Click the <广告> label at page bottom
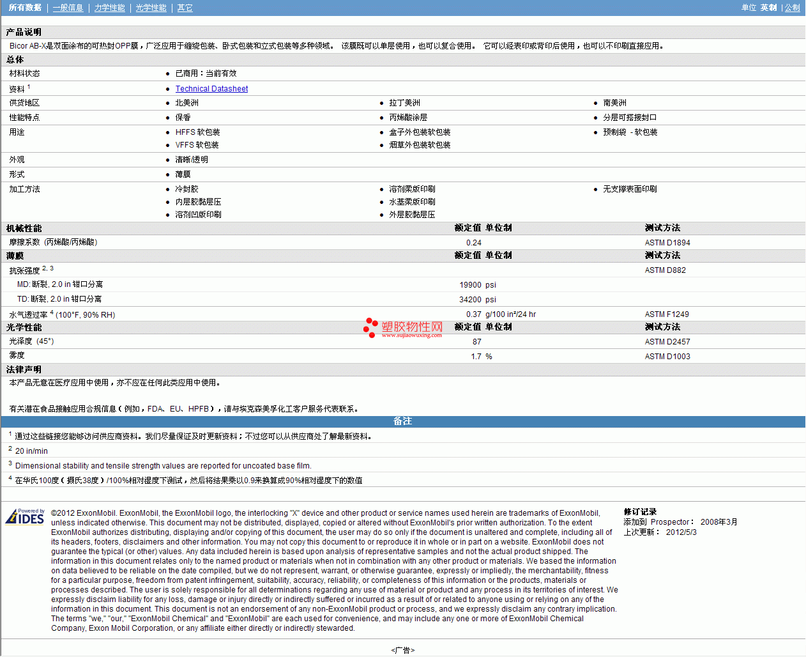 click(403, 650)
